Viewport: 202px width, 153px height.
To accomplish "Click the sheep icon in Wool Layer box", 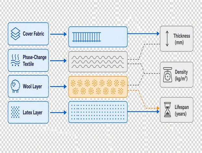I will click(15, 86).
